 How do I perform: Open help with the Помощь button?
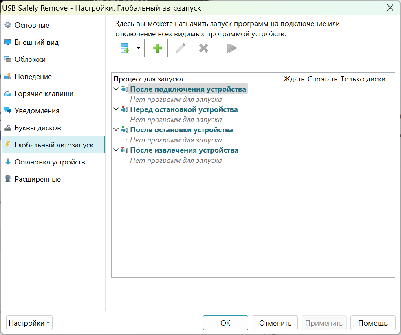[x=373, y=323]
